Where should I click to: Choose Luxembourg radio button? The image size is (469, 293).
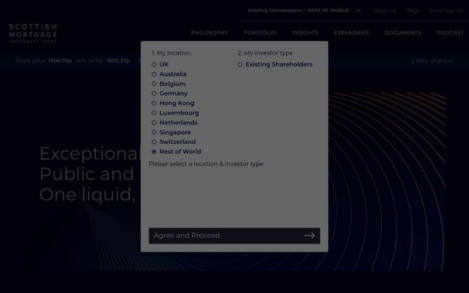pos(154,113)
